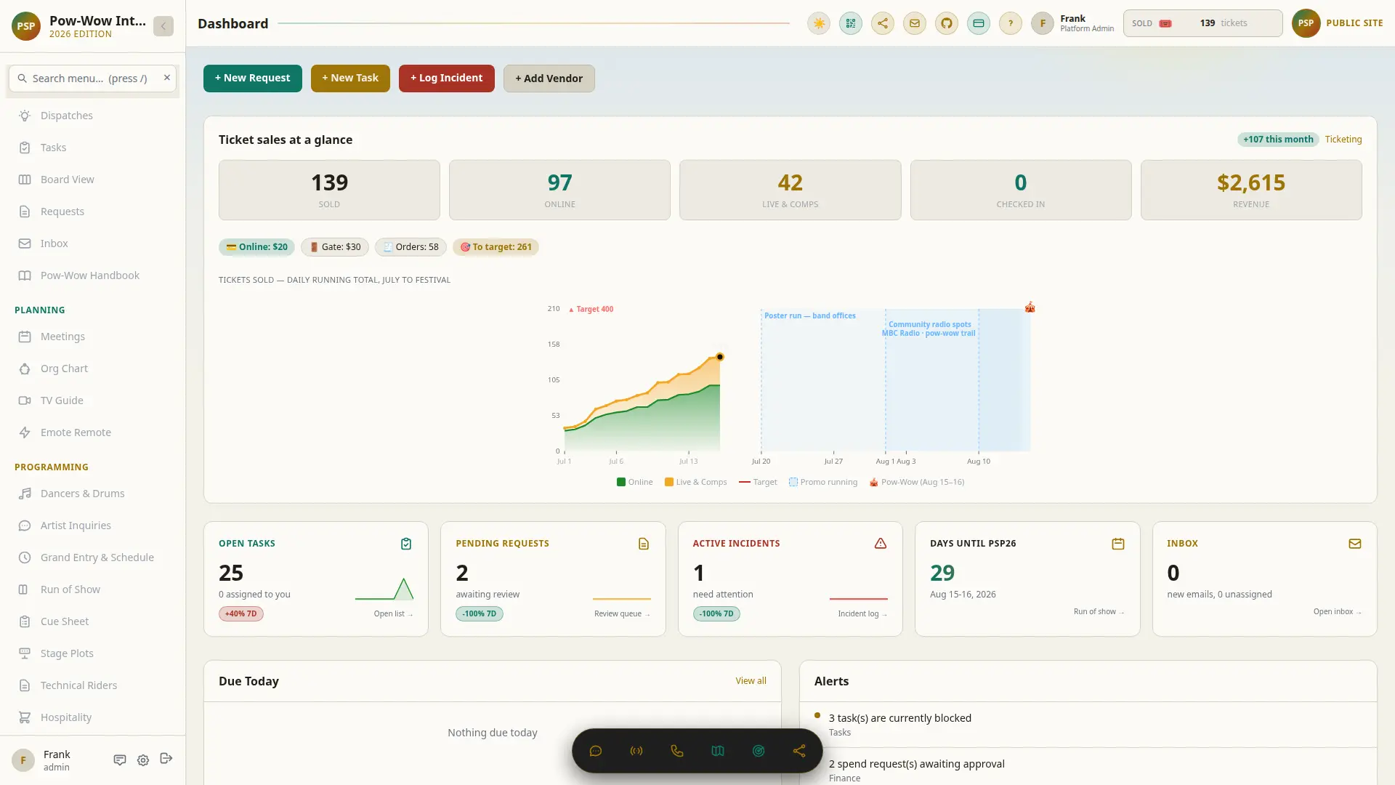Follow the Incident log link
1395x785 pixels.
point(862,614)
